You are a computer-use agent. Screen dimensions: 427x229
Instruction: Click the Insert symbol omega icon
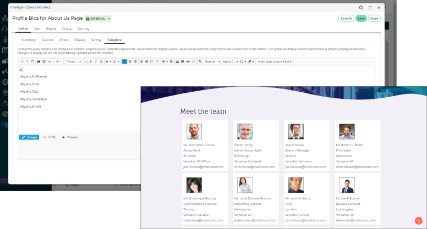point(242,62)
